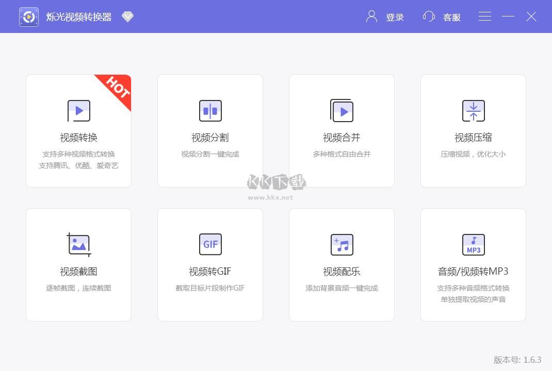This screenshot has height=371, width=552.
Task: Click 添加背景音频一键完成 description text
Action: (x=342, y=288)
